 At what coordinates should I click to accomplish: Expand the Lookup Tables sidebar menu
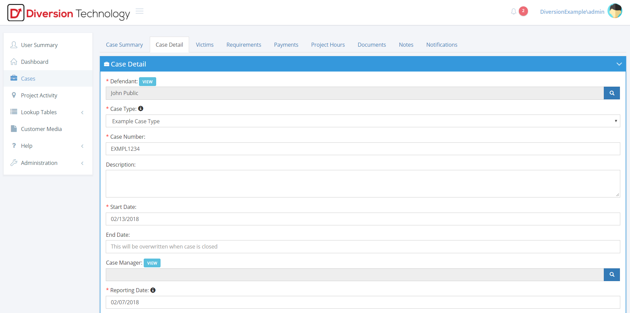(x=39, y=112)
